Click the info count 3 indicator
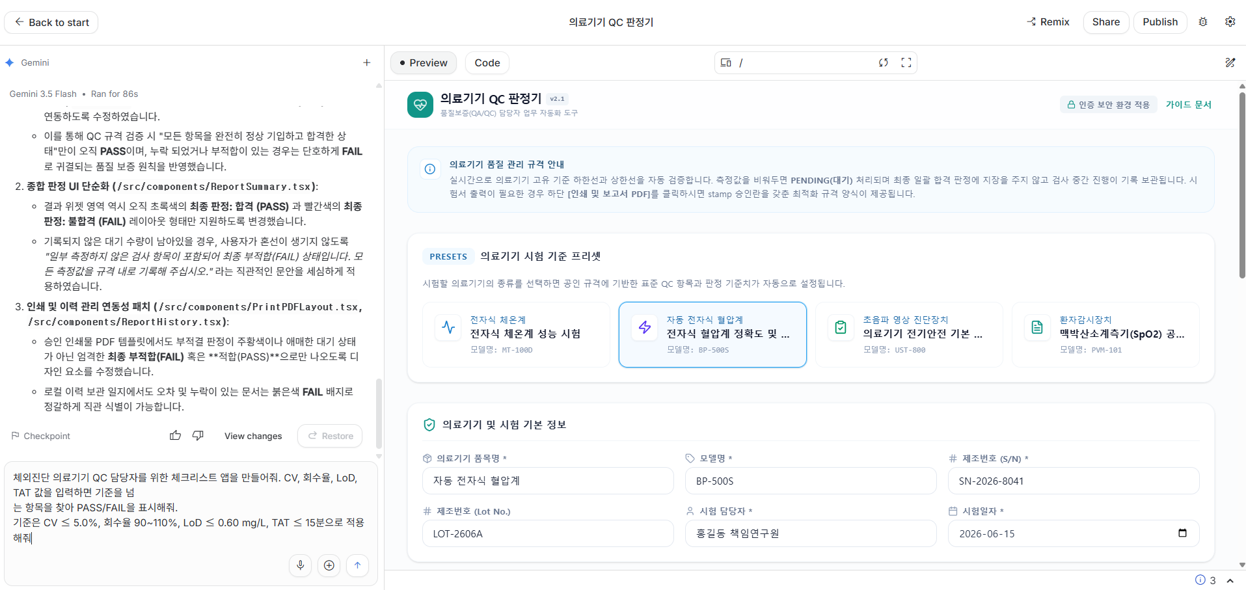The width and height of the screenshot is (1246, 590). (x=1206, y=580)
